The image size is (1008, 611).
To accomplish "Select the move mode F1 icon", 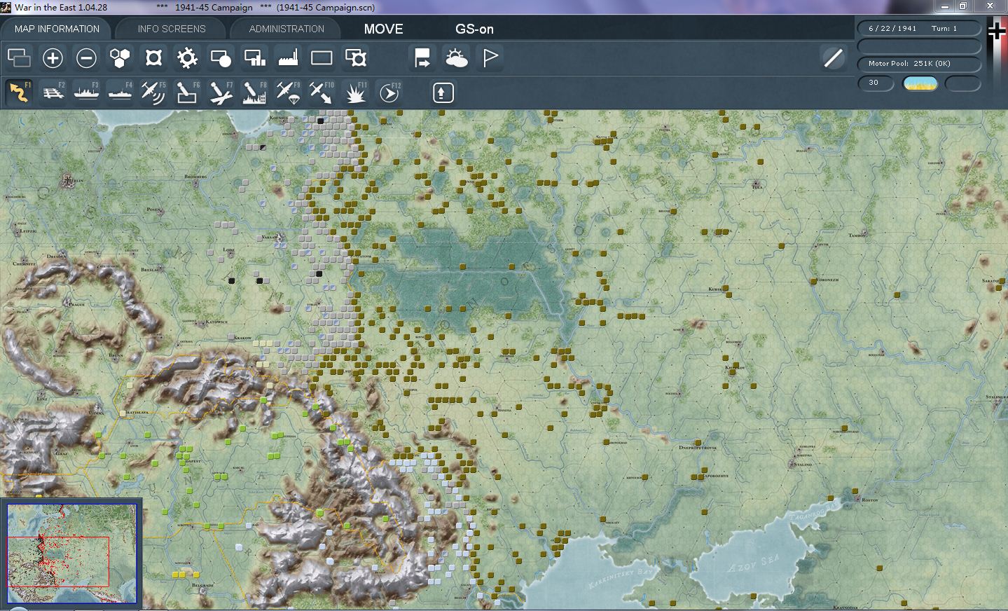I will (x=20, y=92).
